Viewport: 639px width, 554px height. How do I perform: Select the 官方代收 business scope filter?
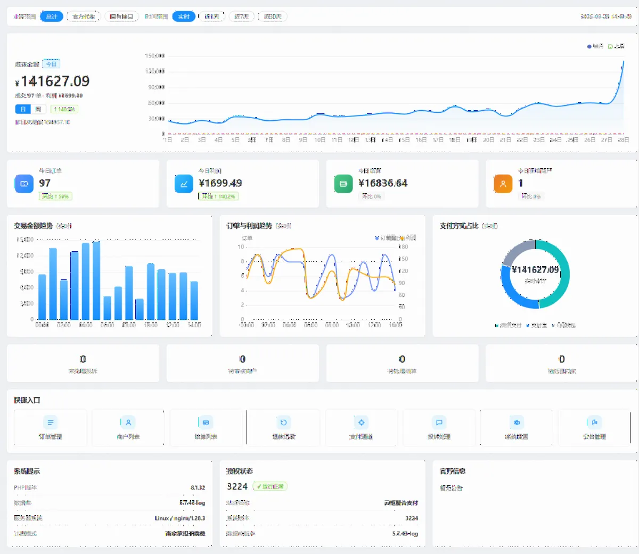(x=84, y=16)
